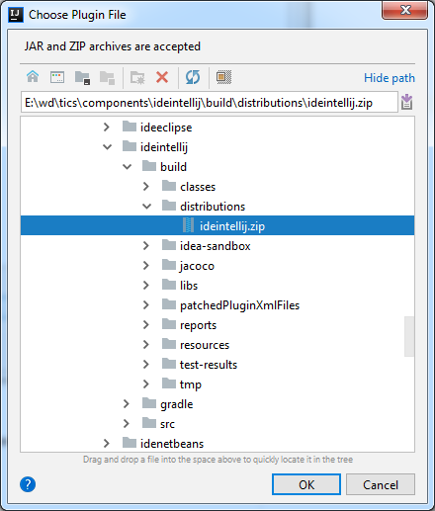The image size is (435, 511).
Task: Expand the ideeclipse folder
Action: click(107, 128)
